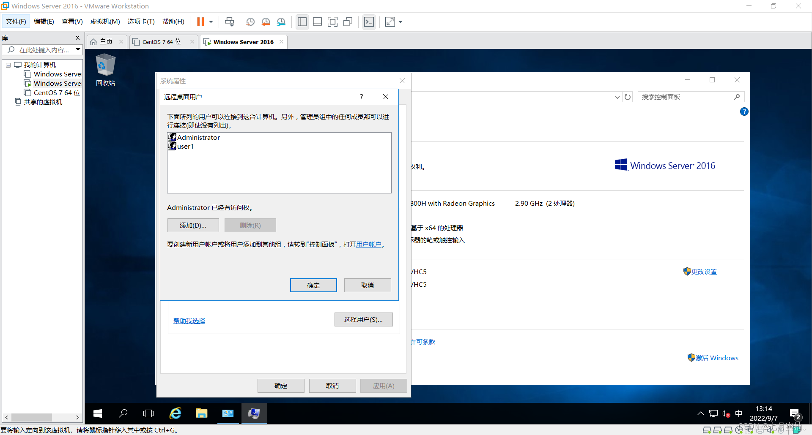Select the running Windows Server VM in tree

[53, 84]
